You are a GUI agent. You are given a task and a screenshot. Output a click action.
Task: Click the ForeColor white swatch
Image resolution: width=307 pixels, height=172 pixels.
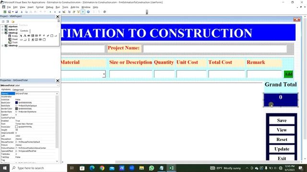tap(16, 127)
